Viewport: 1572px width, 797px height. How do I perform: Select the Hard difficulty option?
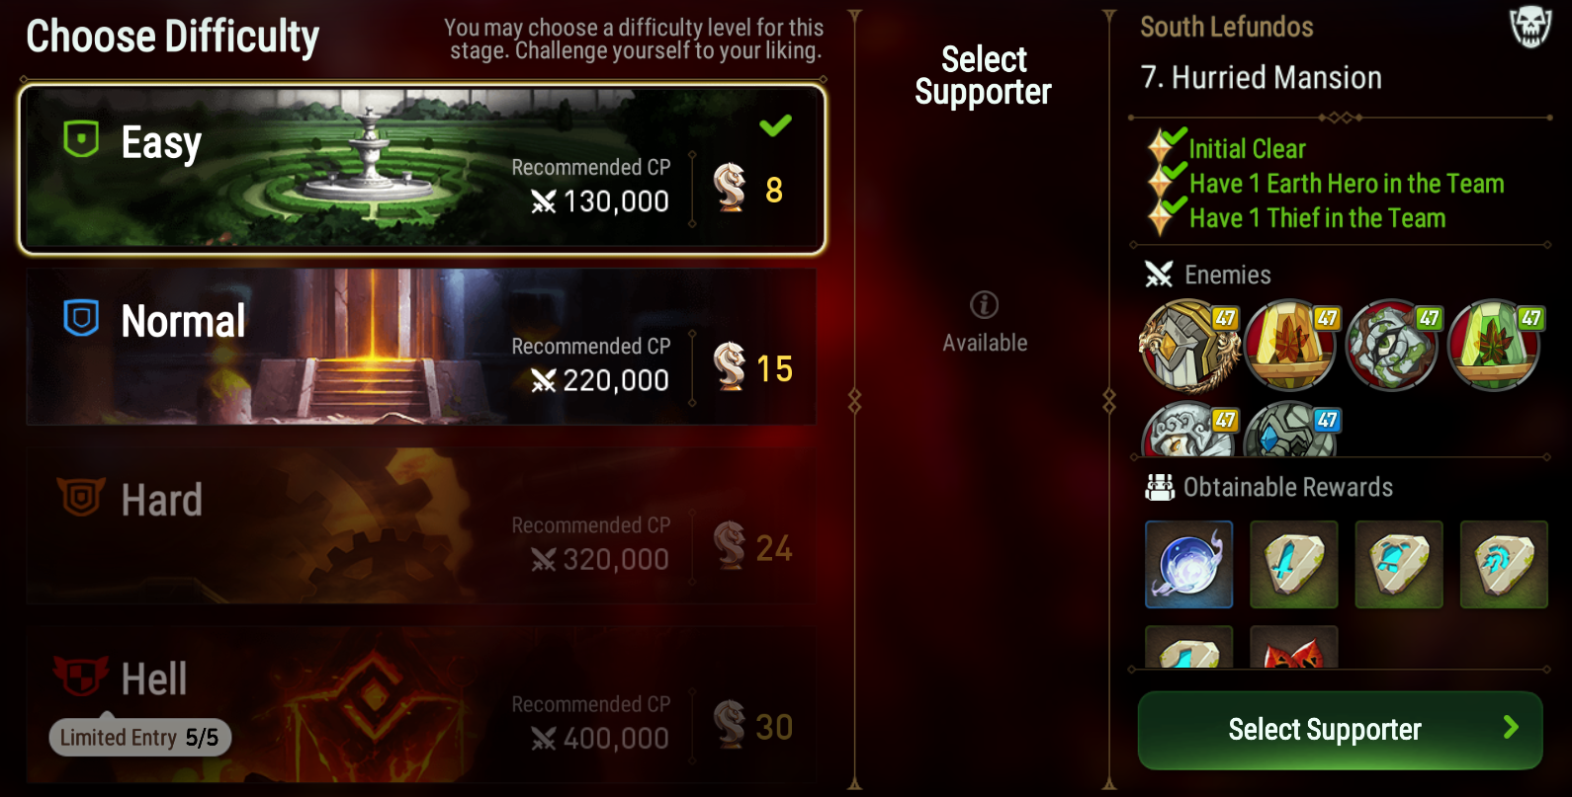pyautogui.click(x=421, y=525)
